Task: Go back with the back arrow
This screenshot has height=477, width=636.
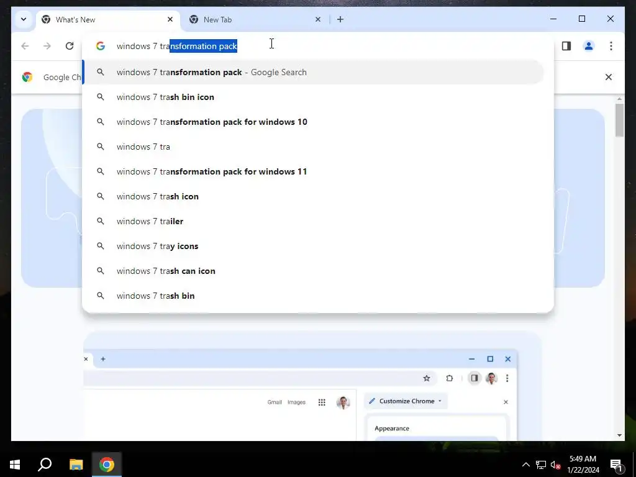Action: (x=25, y=46)
